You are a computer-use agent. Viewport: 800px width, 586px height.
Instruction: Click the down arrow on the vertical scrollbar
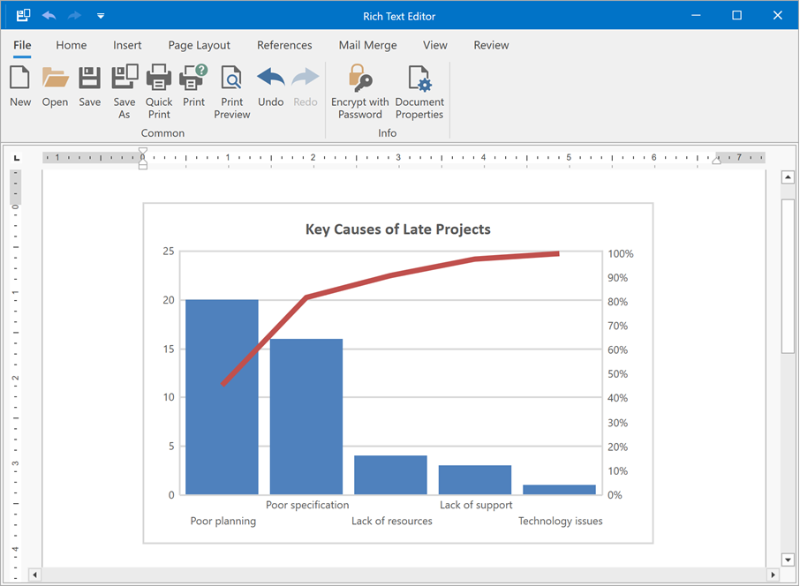coord(788,560)
